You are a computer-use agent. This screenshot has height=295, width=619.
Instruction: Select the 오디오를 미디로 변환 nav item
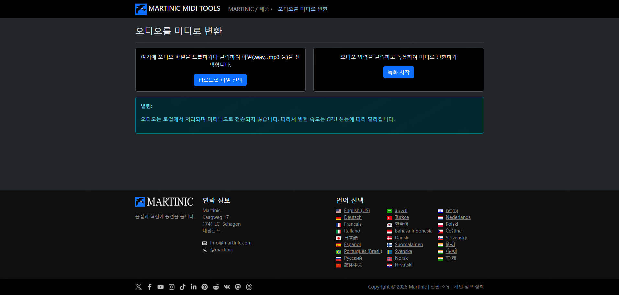point(302,9)
